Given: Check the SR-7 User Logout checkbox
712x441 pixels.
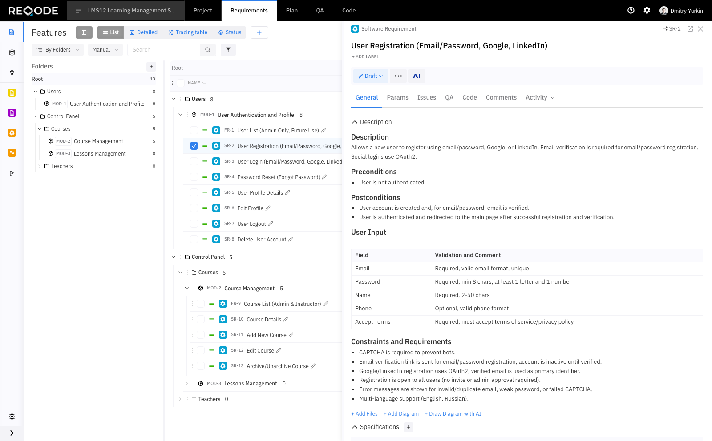Looking at the screenshot, I should point(194,224).
